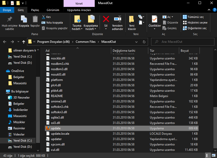The image size is (217, 158).
Task: Select nssckbi.dll file
Action: (x=122, y=58)
